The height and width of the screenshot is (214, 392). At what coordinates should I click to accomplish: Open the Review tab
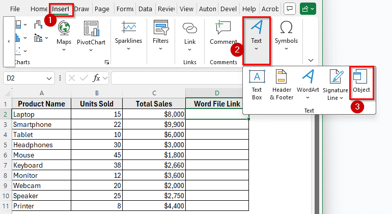click(166, 9)
